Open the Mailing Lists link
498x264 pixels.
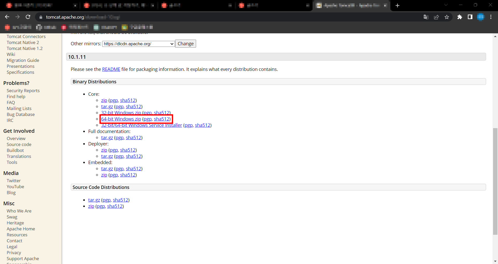tap(19, 108)
